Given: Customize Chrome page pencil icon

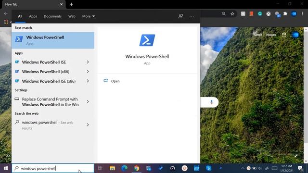Looking at the screenshot, I should tap(296, 156).
